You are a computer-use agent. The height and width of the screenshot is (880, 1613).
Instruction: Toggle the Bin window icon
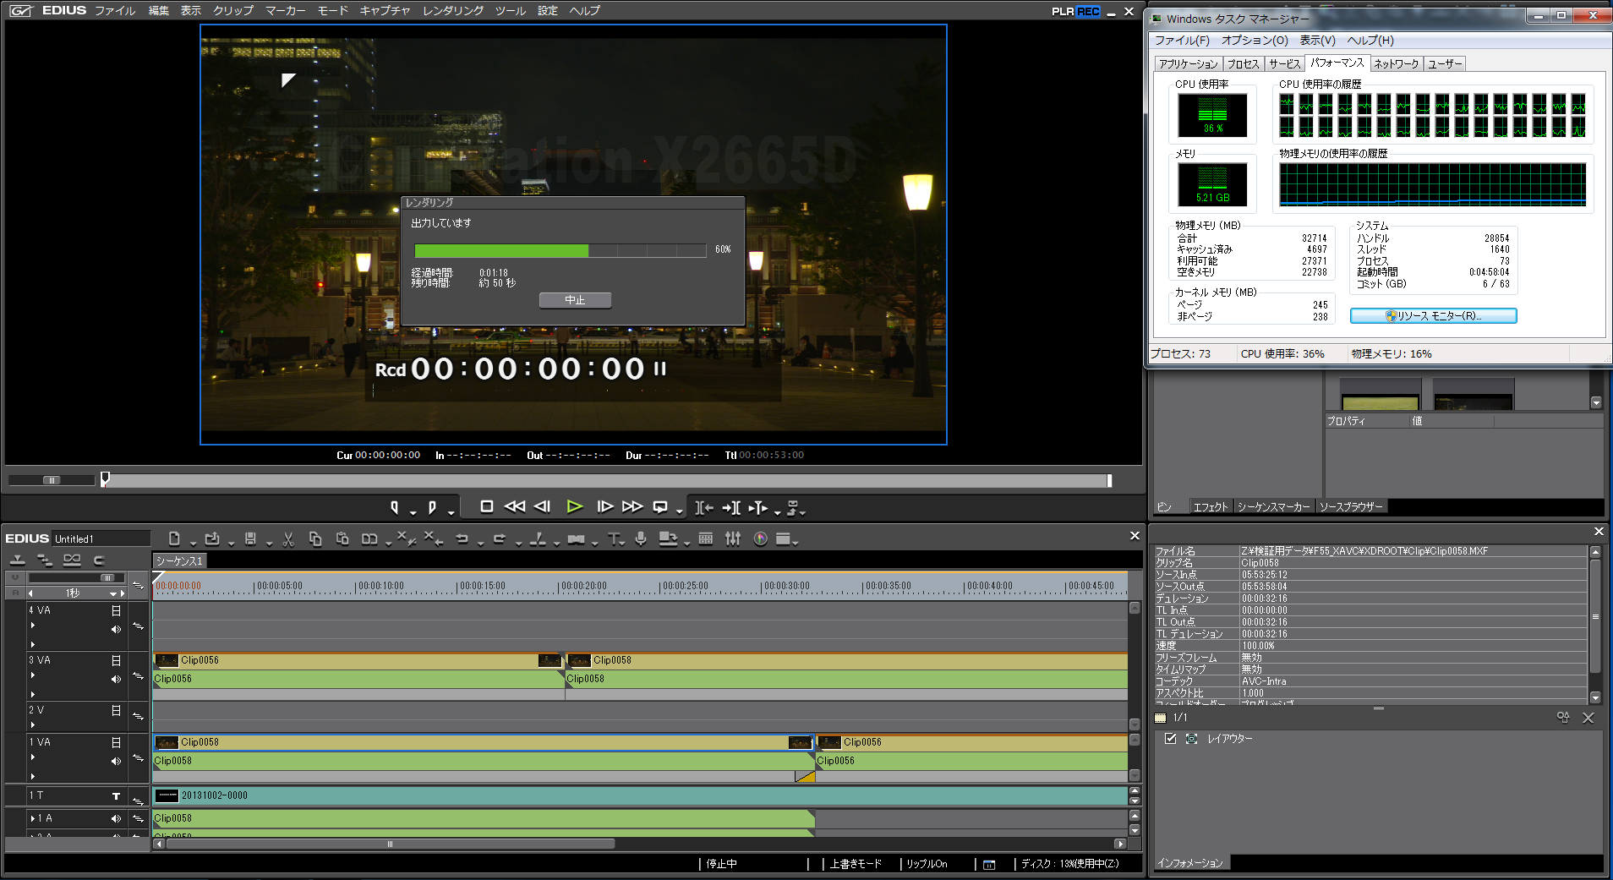(706, 538)
